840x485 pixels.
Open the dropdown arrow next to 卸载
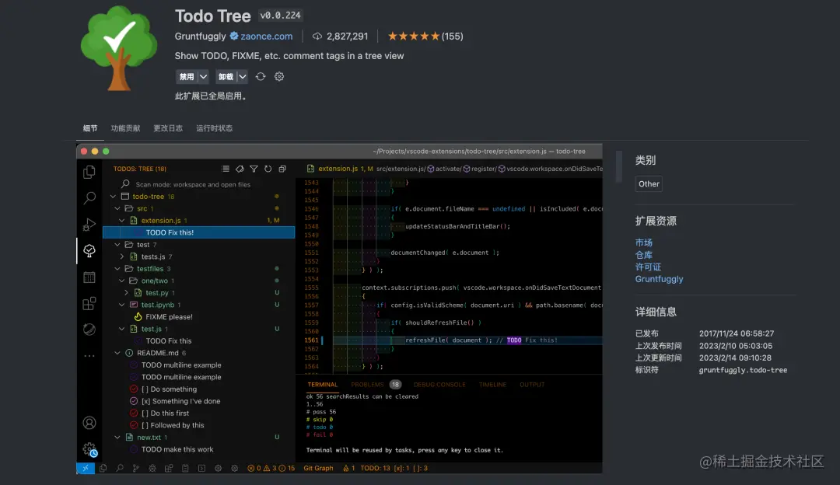(243, 76)
